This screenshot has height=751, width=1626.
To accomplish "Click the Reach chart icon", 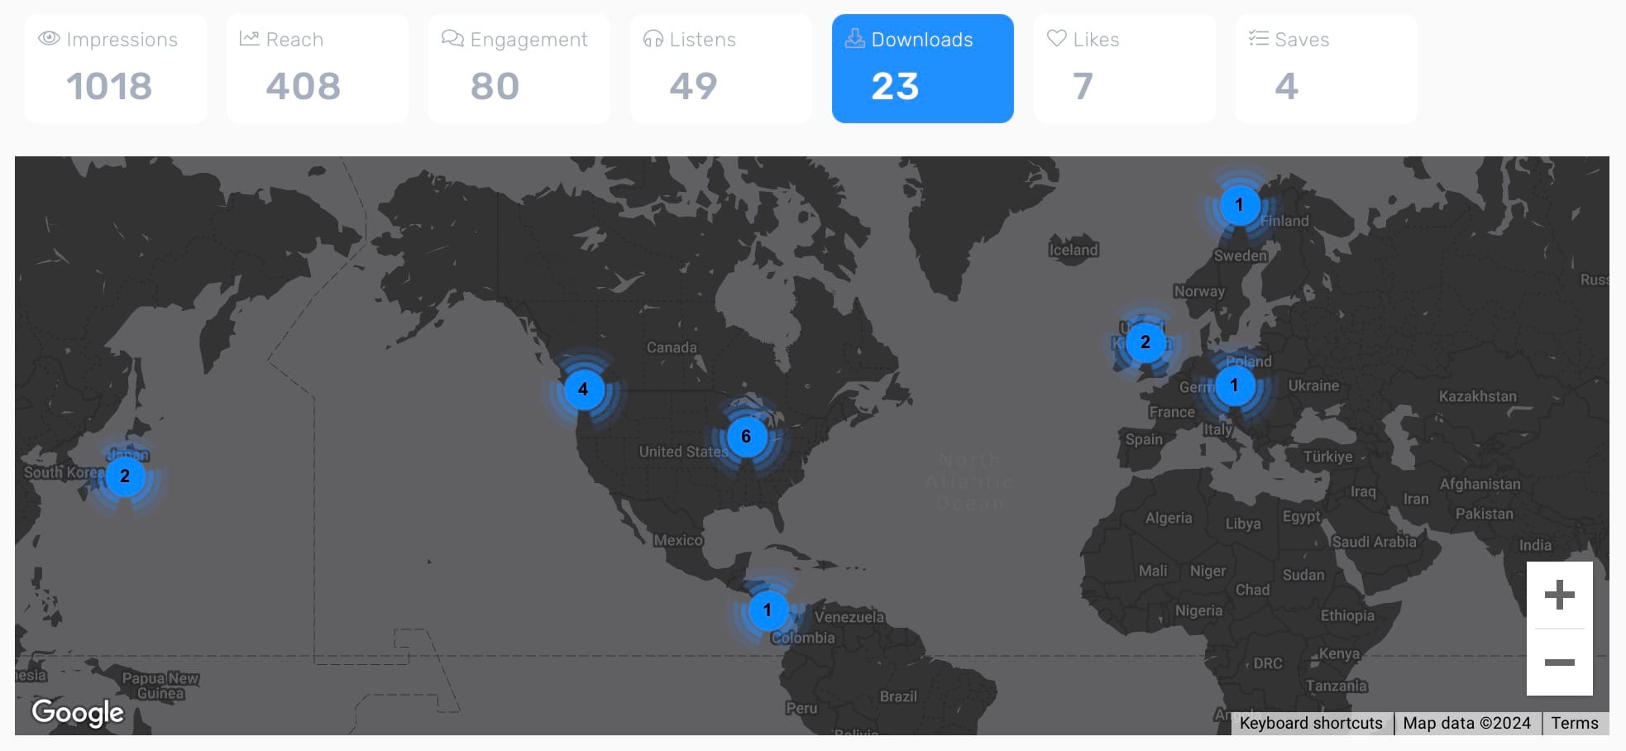I will (249, 38).
